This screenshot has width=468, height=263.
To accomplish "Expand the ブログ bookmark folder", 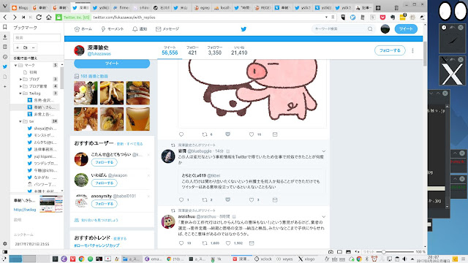I will tap(20, 80).
